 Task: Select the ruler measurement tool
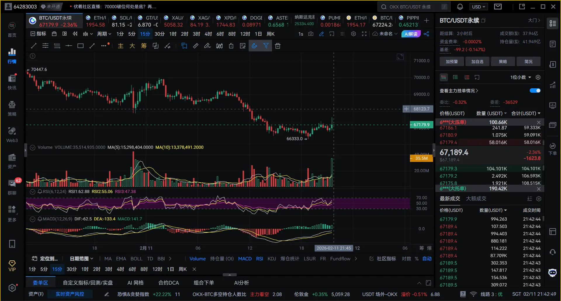(196, 46)
